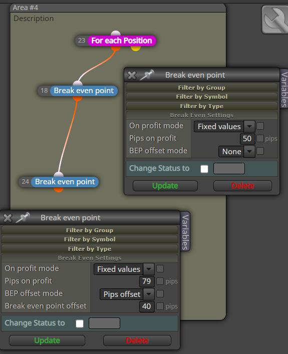Viewport: 288px width, 354px height.
Task: Open the BEP offset mode dropdown showing None
Action: click(x=237, y=152)
